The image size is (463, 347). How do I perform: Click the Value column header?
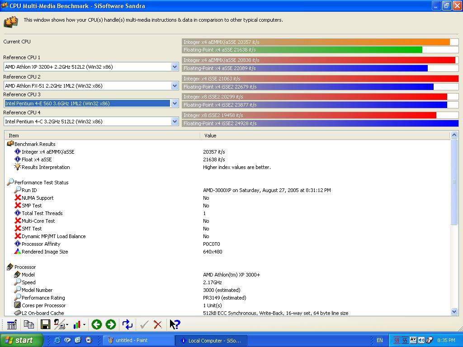(325, 136)
